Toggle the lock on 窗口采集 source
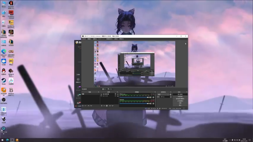Image resolution: width=253 pixels, height=142 pixels. (118, 96)
